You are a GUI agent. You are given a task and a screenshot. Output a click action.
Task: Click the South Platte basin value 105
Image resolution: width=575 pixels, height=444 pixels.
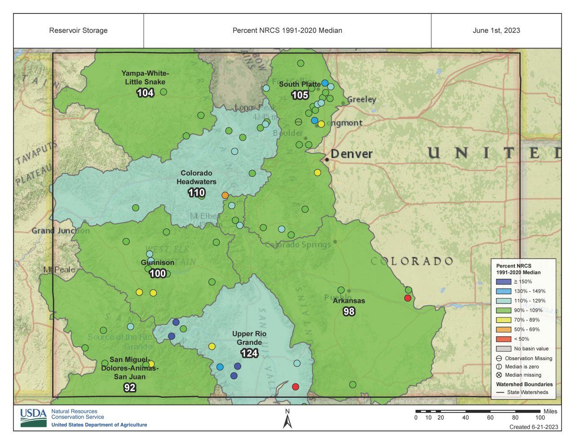pos(300,95)
